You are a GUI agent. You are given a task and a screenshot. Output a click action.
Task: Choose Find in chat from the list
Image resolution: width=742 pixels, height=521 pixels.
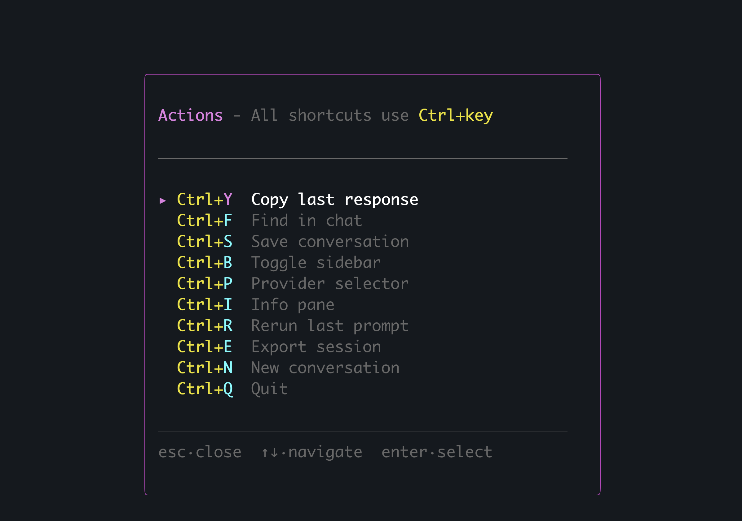point(306,221)
